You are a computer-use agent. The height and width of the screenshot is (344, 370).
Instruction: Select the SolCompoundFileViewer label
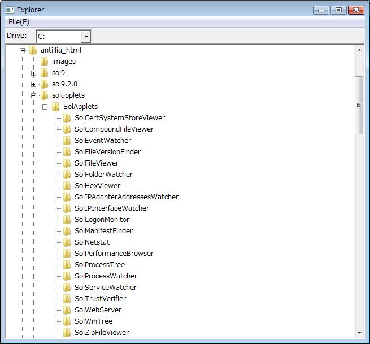[x=114, y=129]
